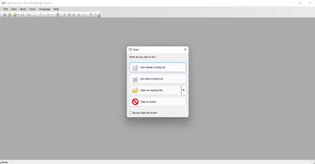Click the redo toolbar icon
The width and height of the screenshot is (315, 164).
[48, 15]
